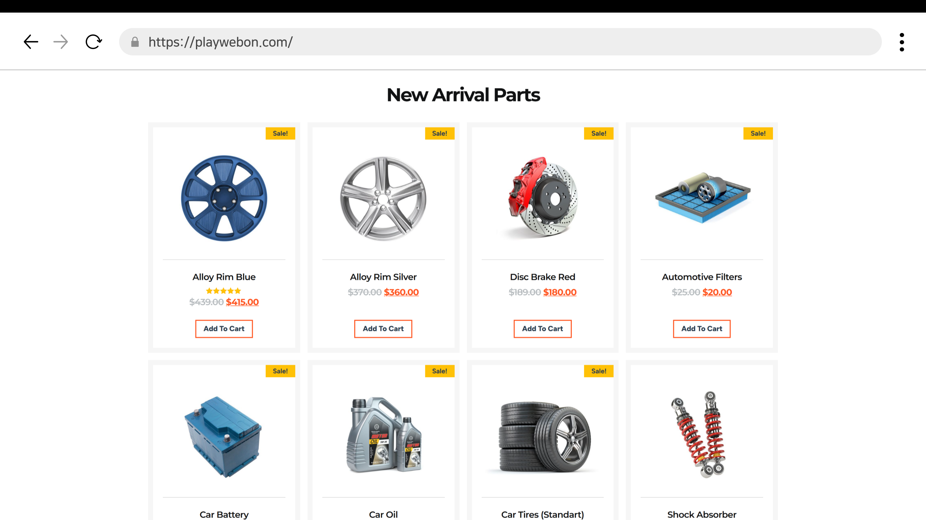Add Disc Brake Red to cart
The height and width of the screenshot is (520, 926).
(x=542, y=329)
